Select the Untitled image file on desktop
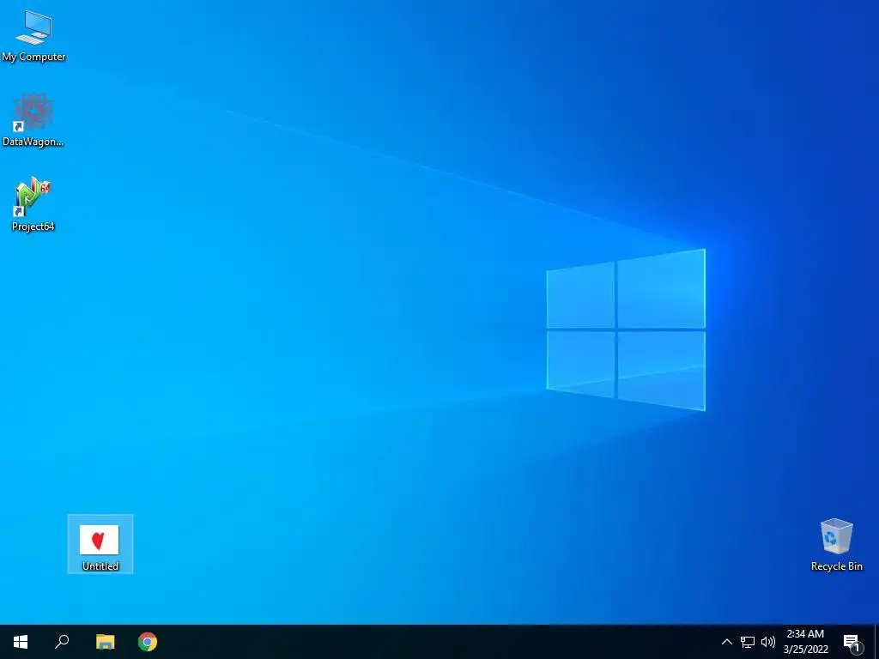This screenshot has height=659, width=879. pos(100,544)
